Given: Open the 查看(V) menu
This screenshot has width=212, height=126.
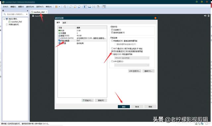Looking at the screenshot, I should [21, 7].
